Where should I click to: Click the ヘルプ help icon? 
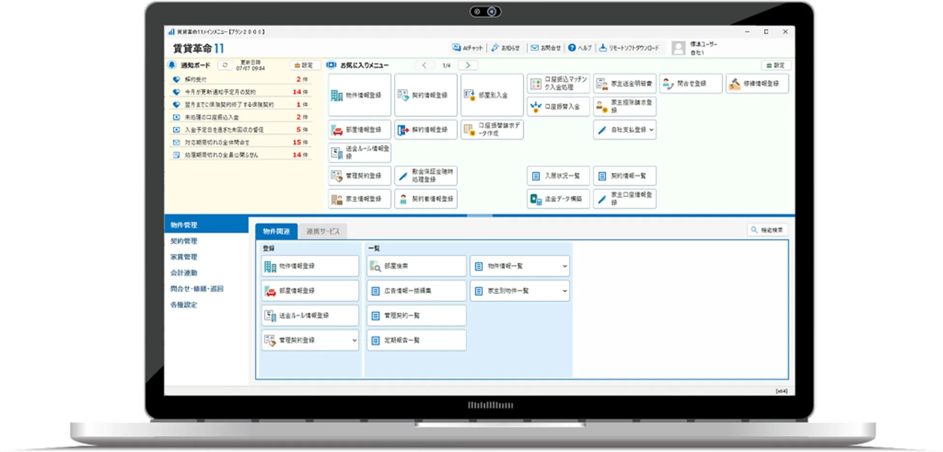point(572,48)
